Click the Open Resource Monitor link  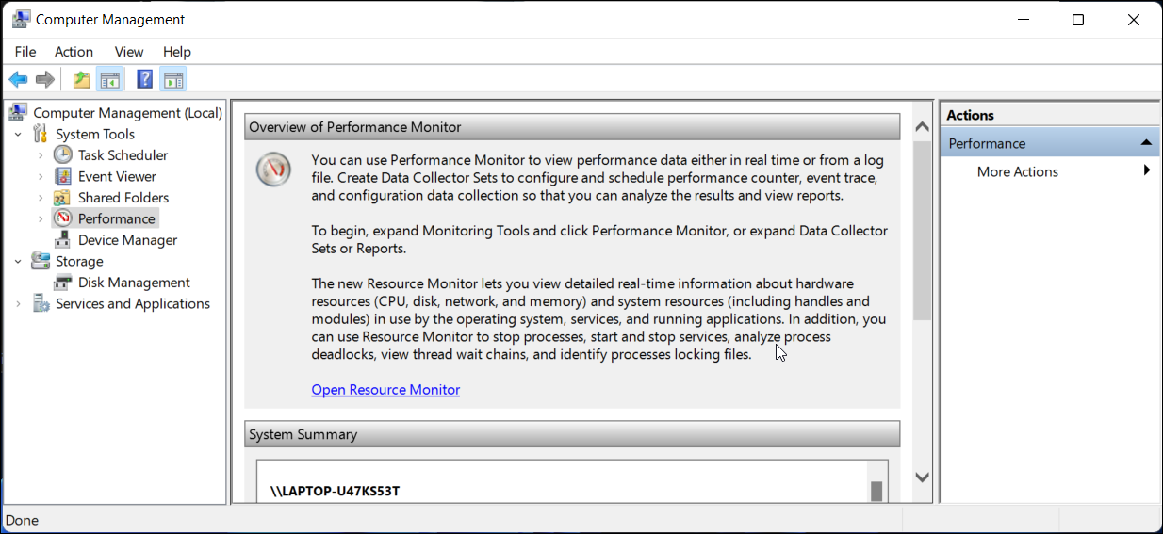pyautogui.click(x=385, y=390)
